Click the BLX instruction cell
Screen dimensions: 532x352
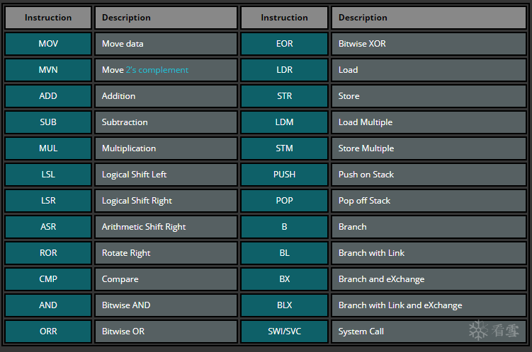[x=284, y=305]
